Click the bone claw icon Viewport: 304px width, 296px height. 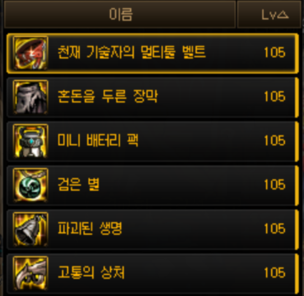[x=30, y=273]
